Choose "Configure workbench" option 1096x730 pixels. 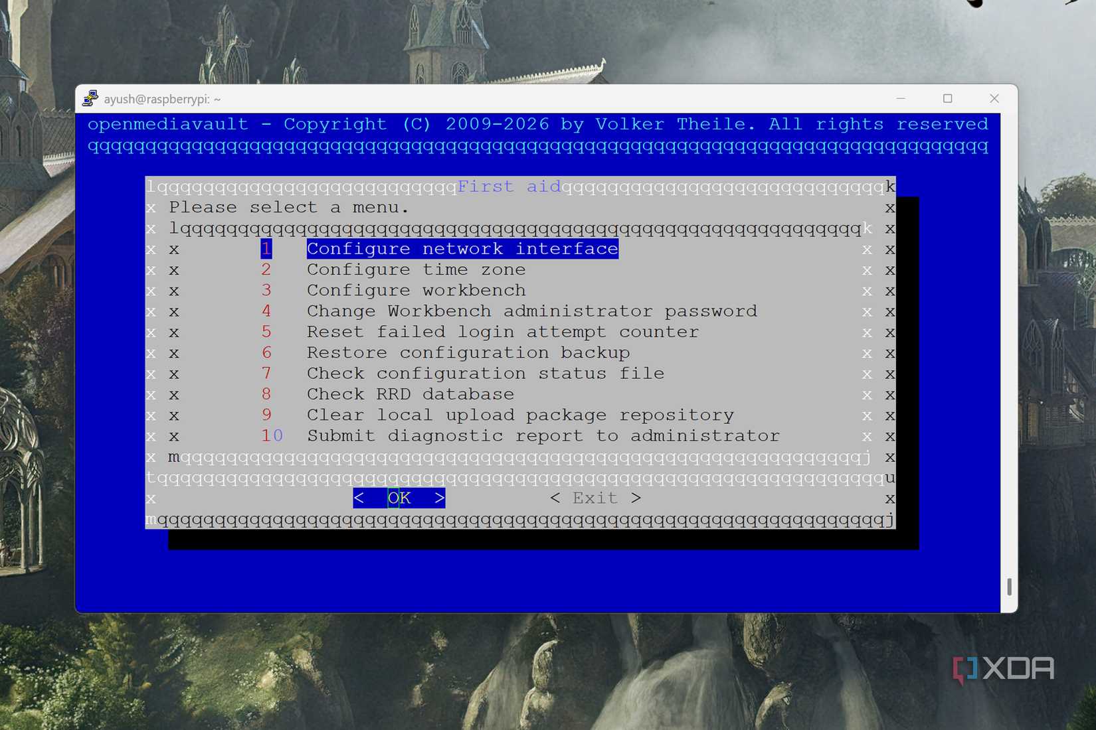point(416,291)
